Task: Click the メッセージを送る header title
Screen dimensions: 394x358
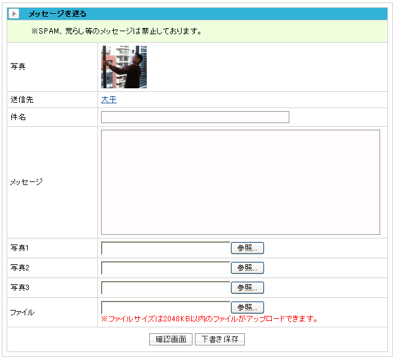Action: 58,14
